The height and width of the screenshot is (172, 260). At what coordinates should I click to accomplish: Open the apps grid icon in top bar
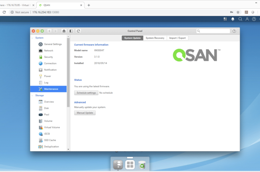(225, 19)
